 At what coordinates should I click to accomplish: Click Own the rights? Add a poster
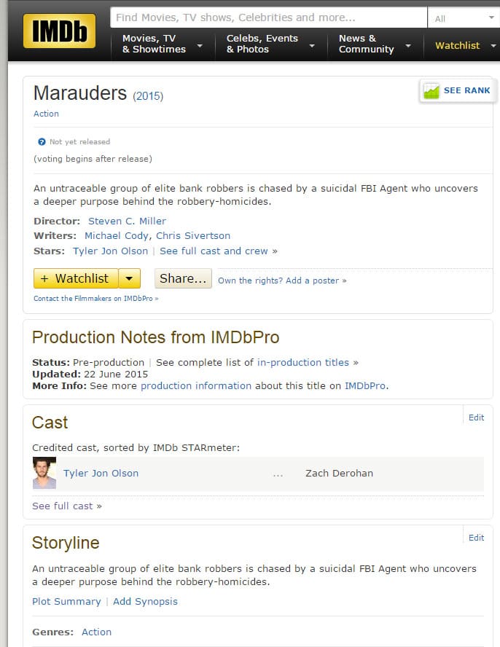coord(282,281)
